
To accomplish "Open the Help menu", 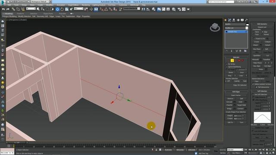I will [x=144, y=5].
